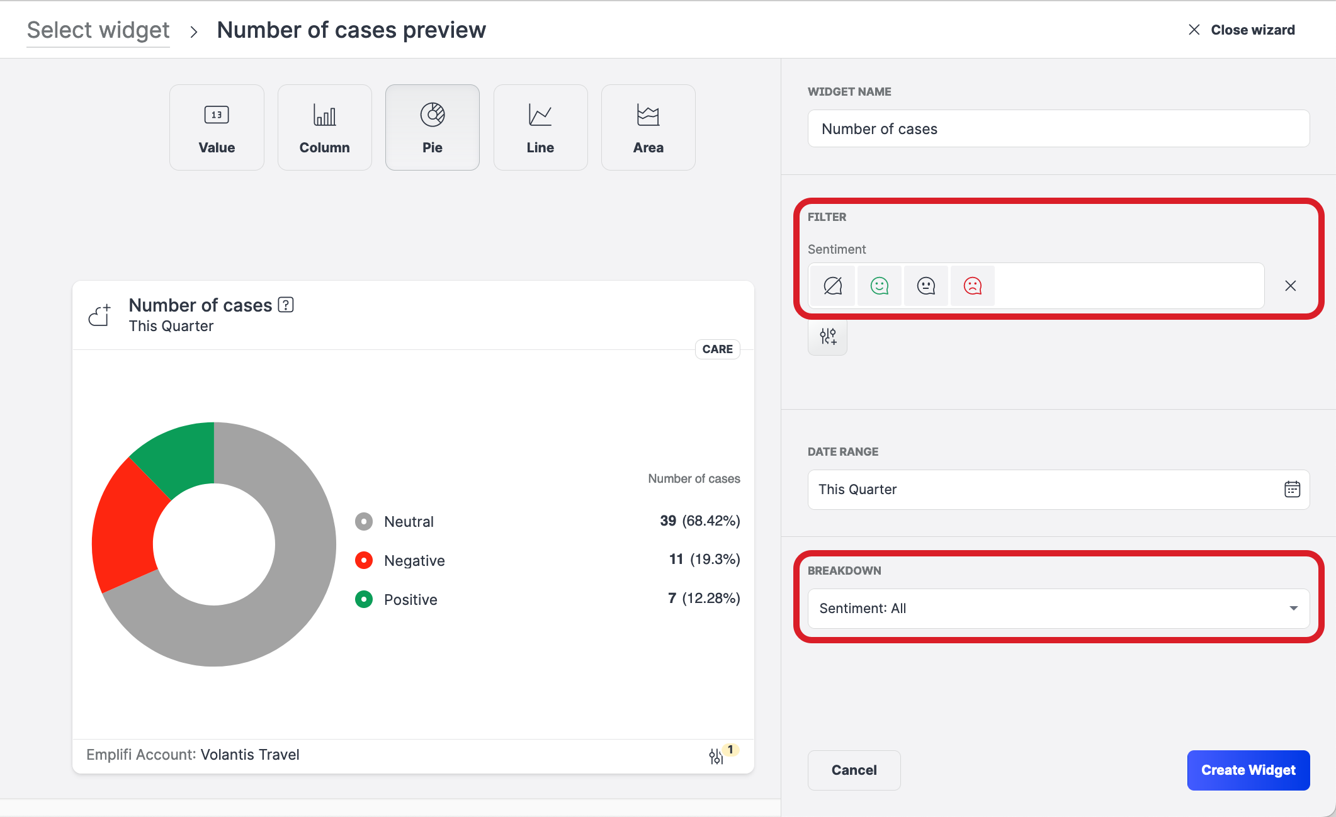
Task: Choose the Line chart type
Action: coord(540,127)
